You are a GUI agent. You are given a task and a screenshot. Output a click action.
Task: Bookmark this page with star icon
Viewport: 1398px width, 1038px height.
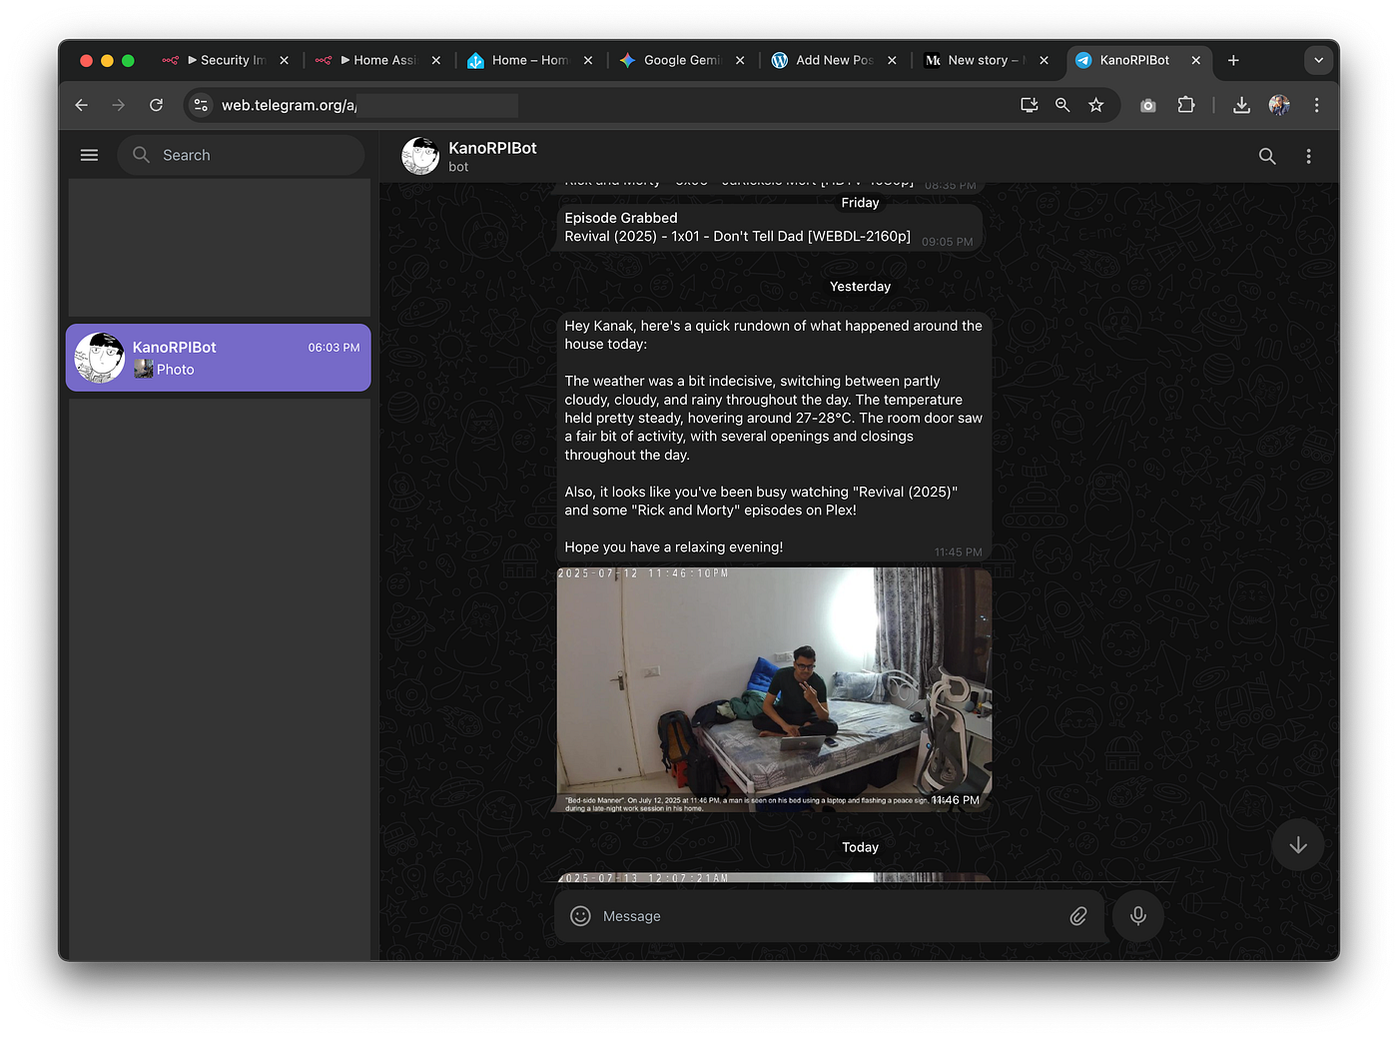pyautogui.click(x=1095, y=105)
